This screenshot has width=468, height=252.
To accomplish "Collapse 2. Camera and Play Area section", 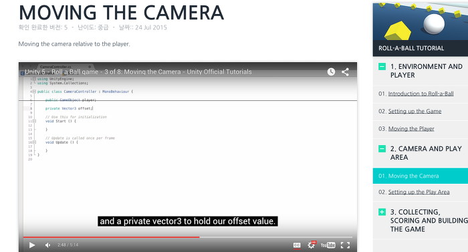I will pos(382,148).
